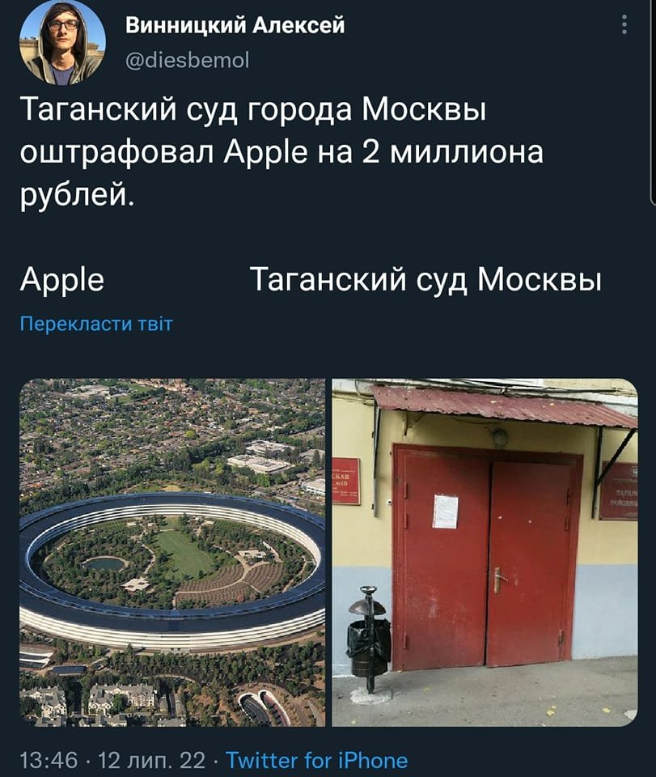This screenshot has height=777, width=656.
Task: Select the main tweet text about Таганский суд
Action: pyautogui.click(x=281, y=153)
